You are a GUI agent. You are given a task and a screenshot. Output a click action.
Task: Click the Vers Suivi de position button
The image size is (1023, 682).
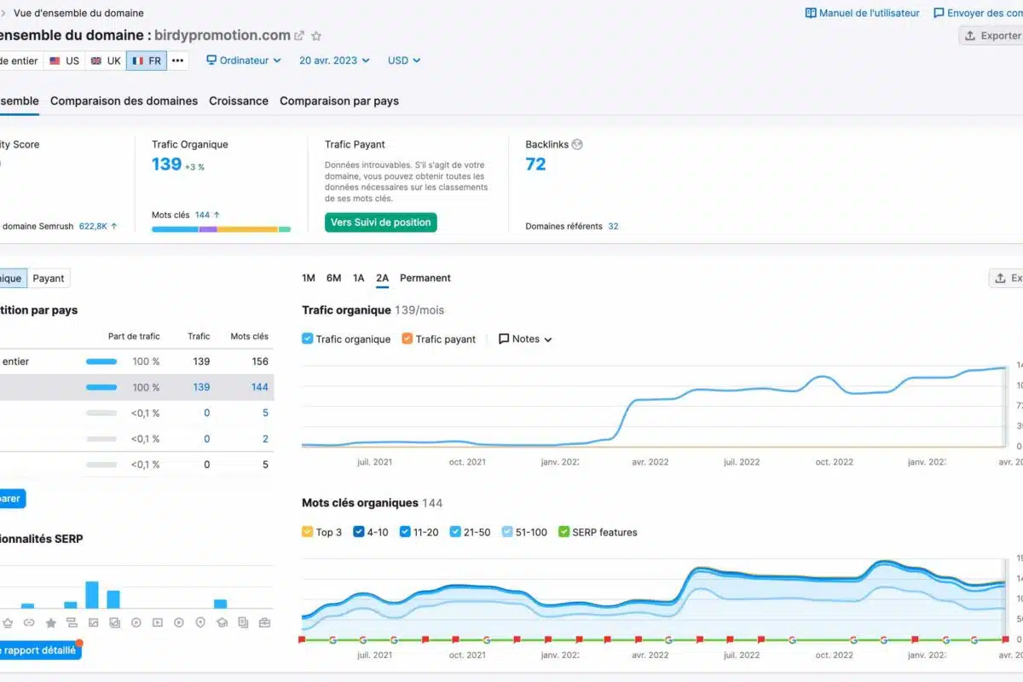click(x=380, y=223)
